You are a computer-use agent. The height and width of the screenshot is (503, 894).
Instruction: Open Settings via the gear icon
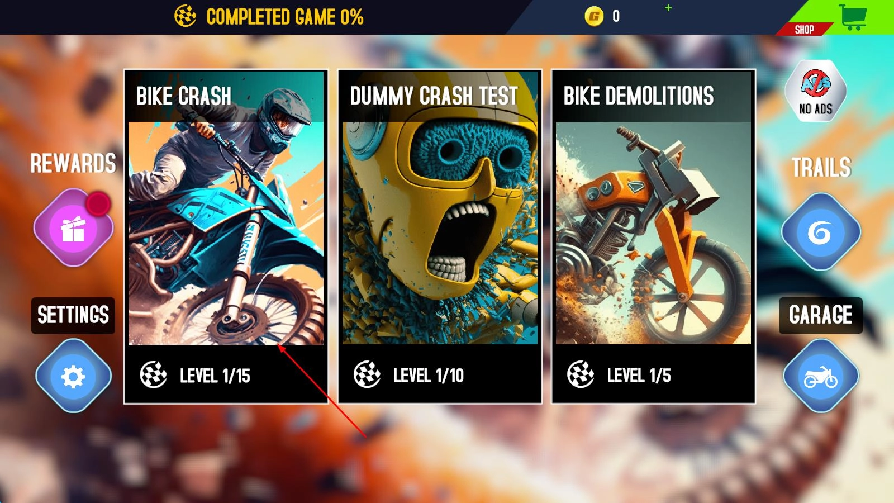[x=73, y=376]
